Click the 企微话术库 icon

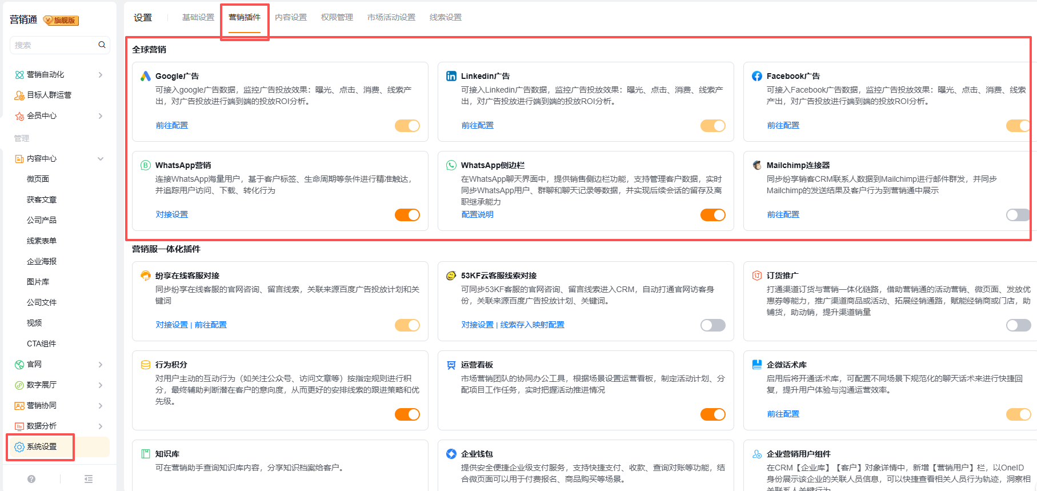tap(757, 365)
